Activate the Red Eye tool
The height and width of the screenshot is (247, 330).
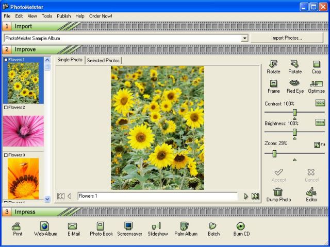click(295, 86)
